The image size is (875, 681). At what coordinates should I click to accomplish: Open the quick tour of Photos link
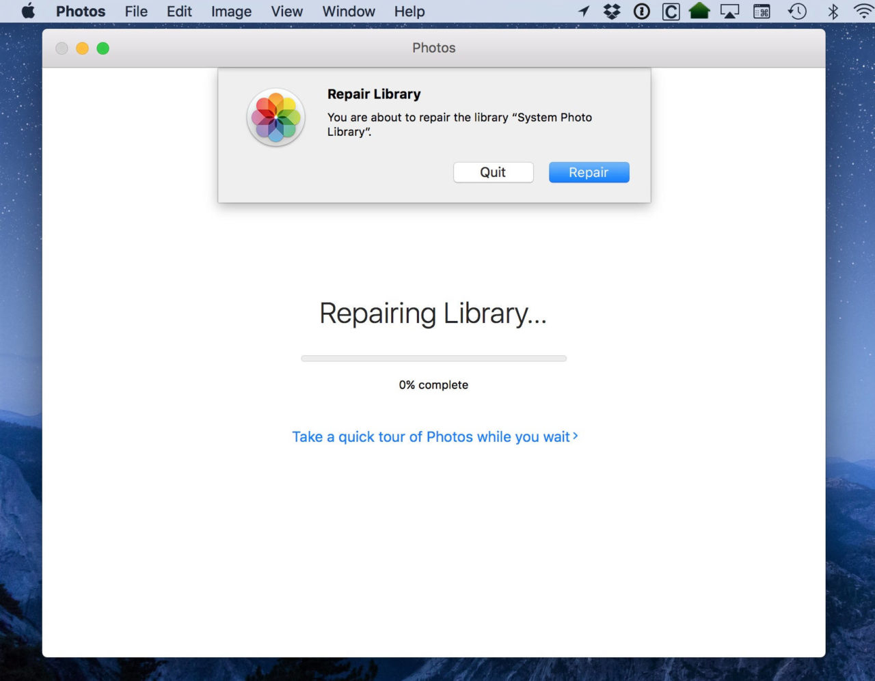[435, 436]
